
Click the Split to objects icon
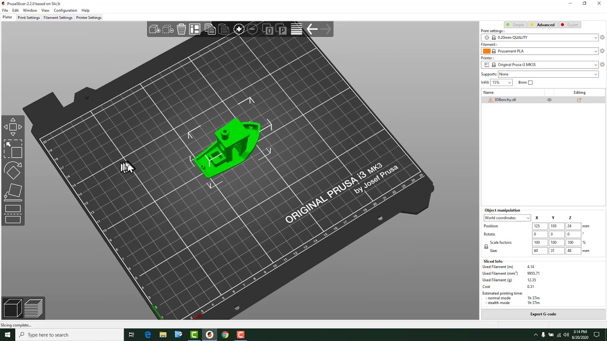click(268, 30)
